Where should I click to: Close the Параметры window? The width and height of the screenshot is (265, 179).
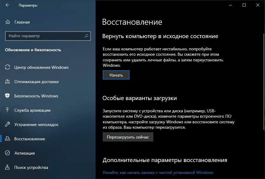point(258,5)
